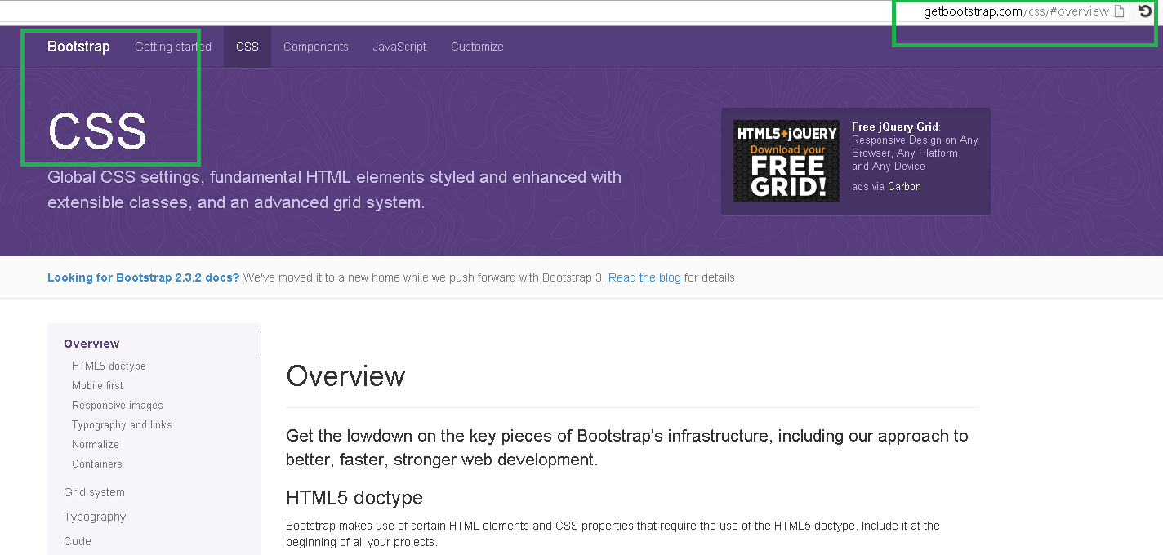Open Typography in the sidebar
Viewport: 1163px width, 555px height.
(x=95, y=517)
